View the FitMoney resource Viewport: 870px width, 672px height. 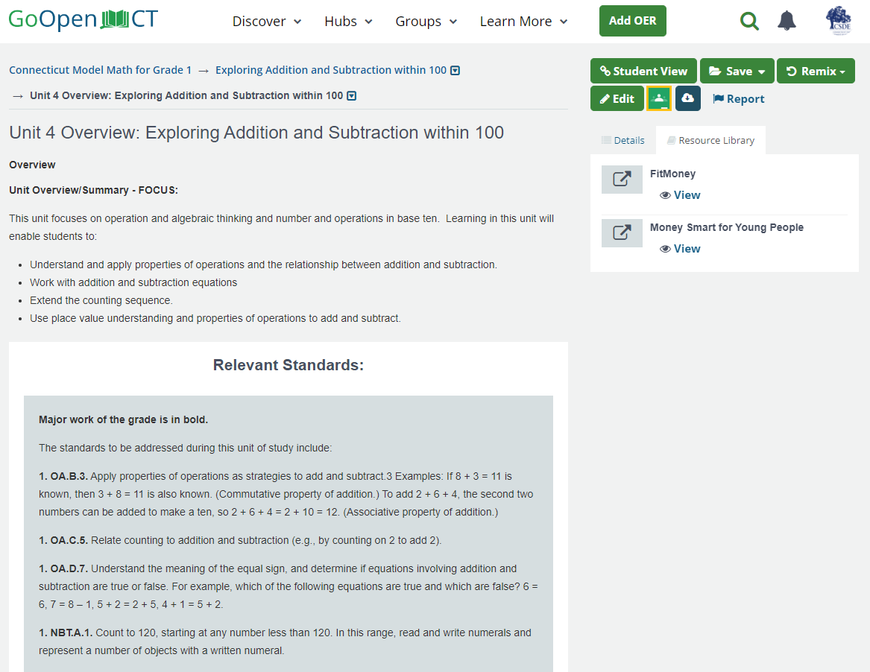tap(680, 195)
